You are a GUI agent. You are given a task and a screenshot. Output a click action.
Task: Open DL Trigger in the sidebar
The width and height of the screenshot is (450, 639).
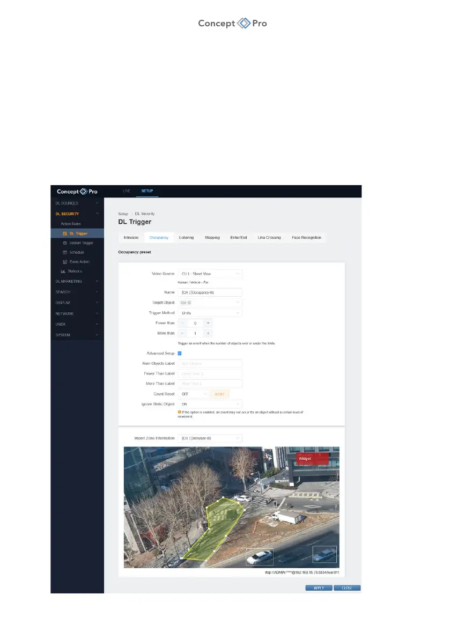78,233
